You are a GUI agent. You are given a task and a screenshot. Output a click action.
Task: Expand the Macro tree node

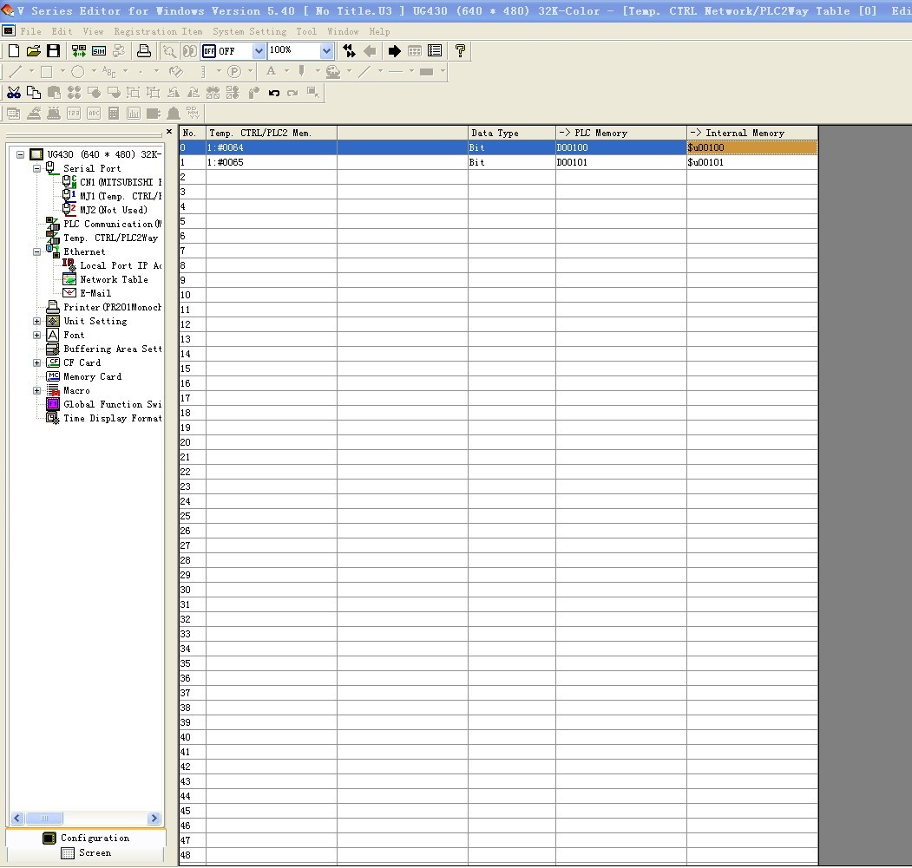coord(36,390)
